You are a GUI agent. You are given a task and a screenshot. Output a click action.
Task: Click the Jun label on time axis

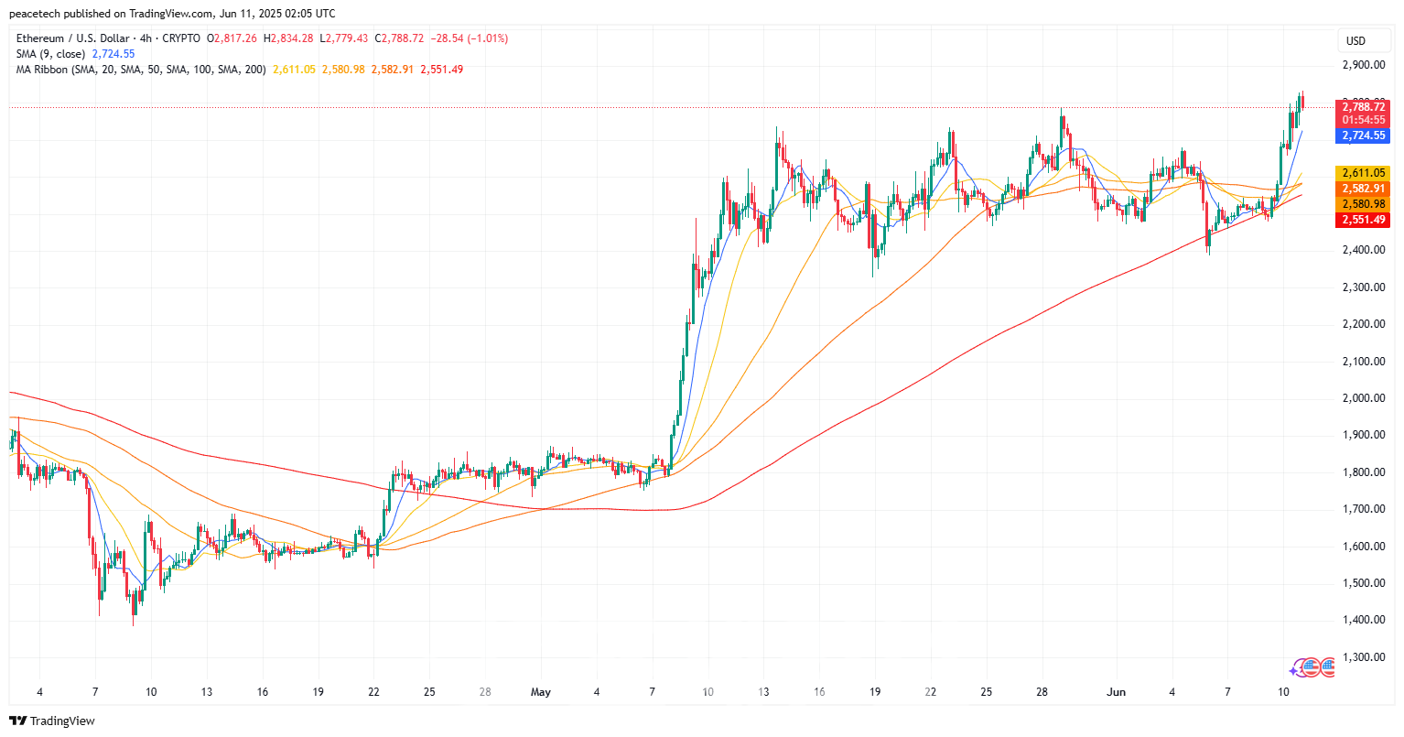tap(1116, 692)
